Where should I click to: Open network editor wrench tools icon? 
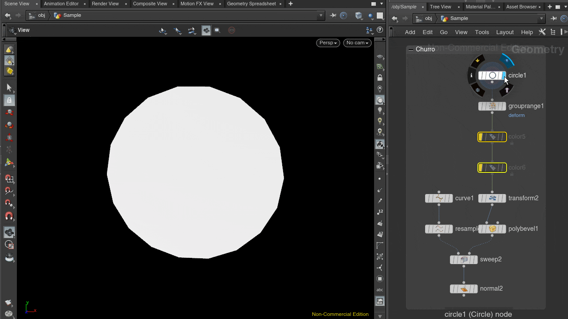coord(542,32)
